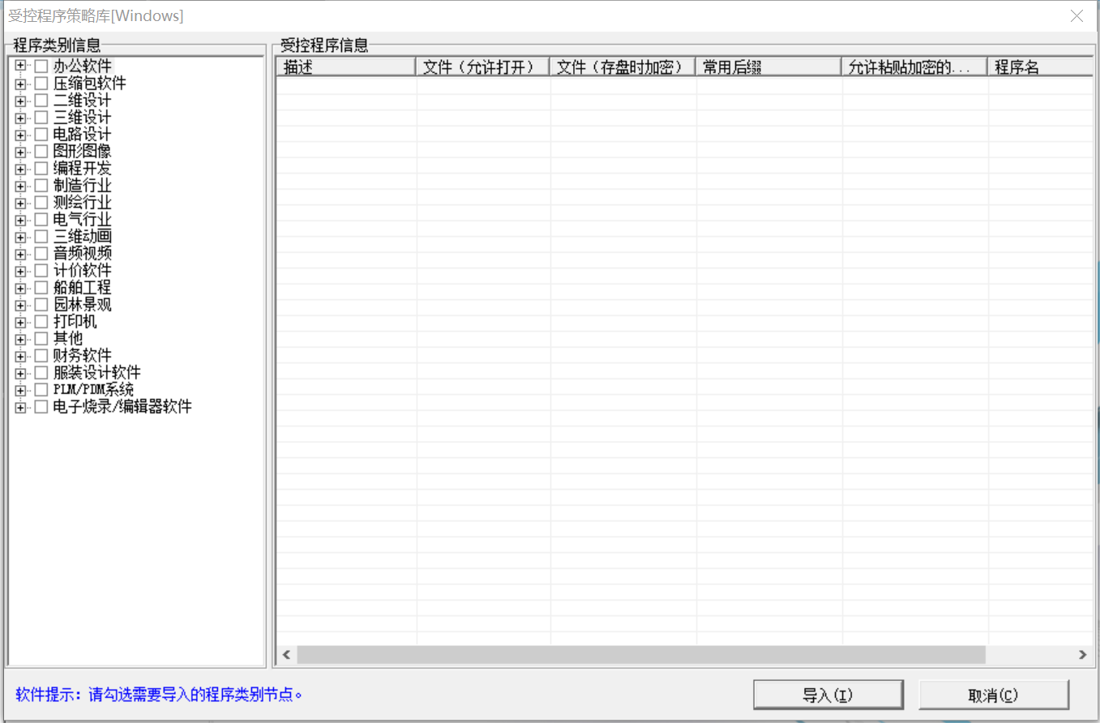
Task: Select the 测绘行业 tree label
Action: pyautogui.click(x=83, y=203)
